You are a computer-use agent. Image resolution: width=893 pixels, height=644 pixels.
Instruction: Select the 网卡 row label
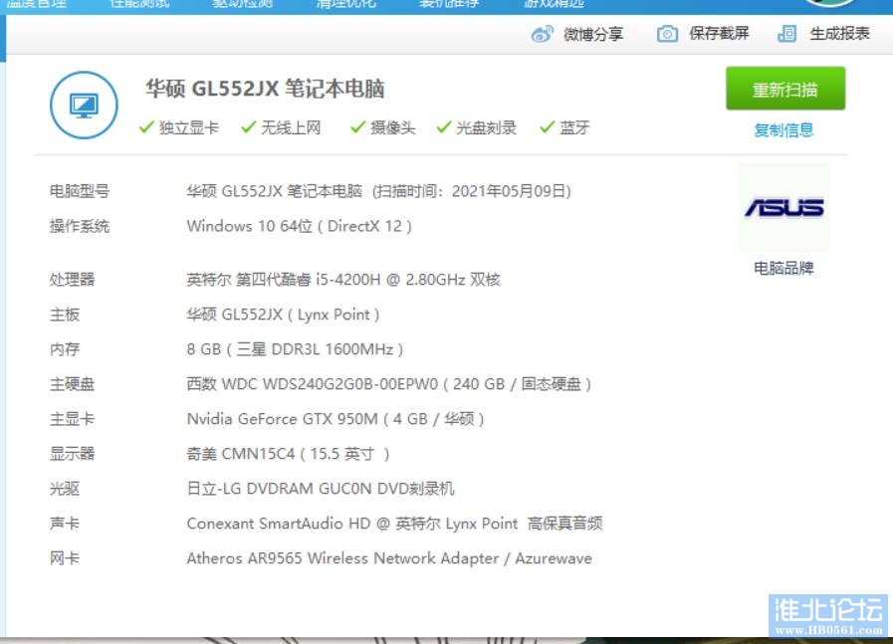pyautogui.click(x=65, y=558)
